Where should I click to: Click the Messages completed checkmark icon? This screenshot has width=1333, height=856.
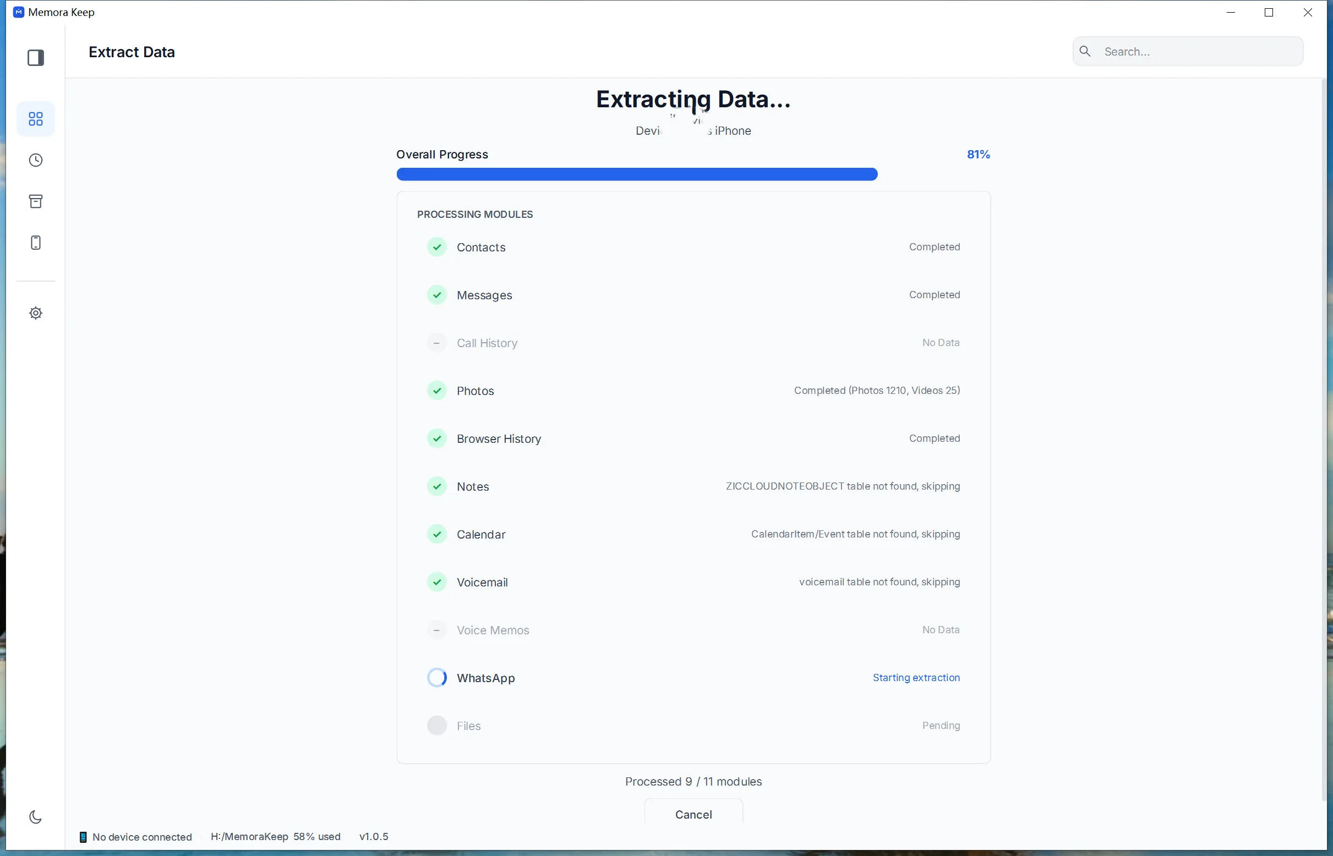point(437,295)
